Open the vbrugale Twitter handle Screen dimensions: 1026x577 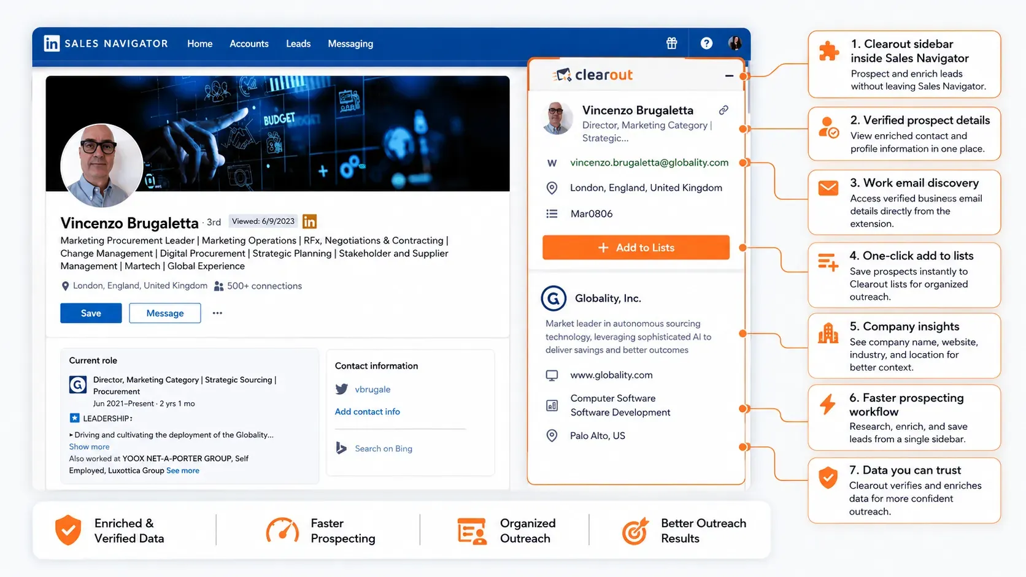[372, 389]
